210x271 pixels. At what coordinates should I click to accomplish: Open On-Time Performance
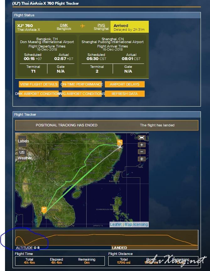click(x=82, y=84)
